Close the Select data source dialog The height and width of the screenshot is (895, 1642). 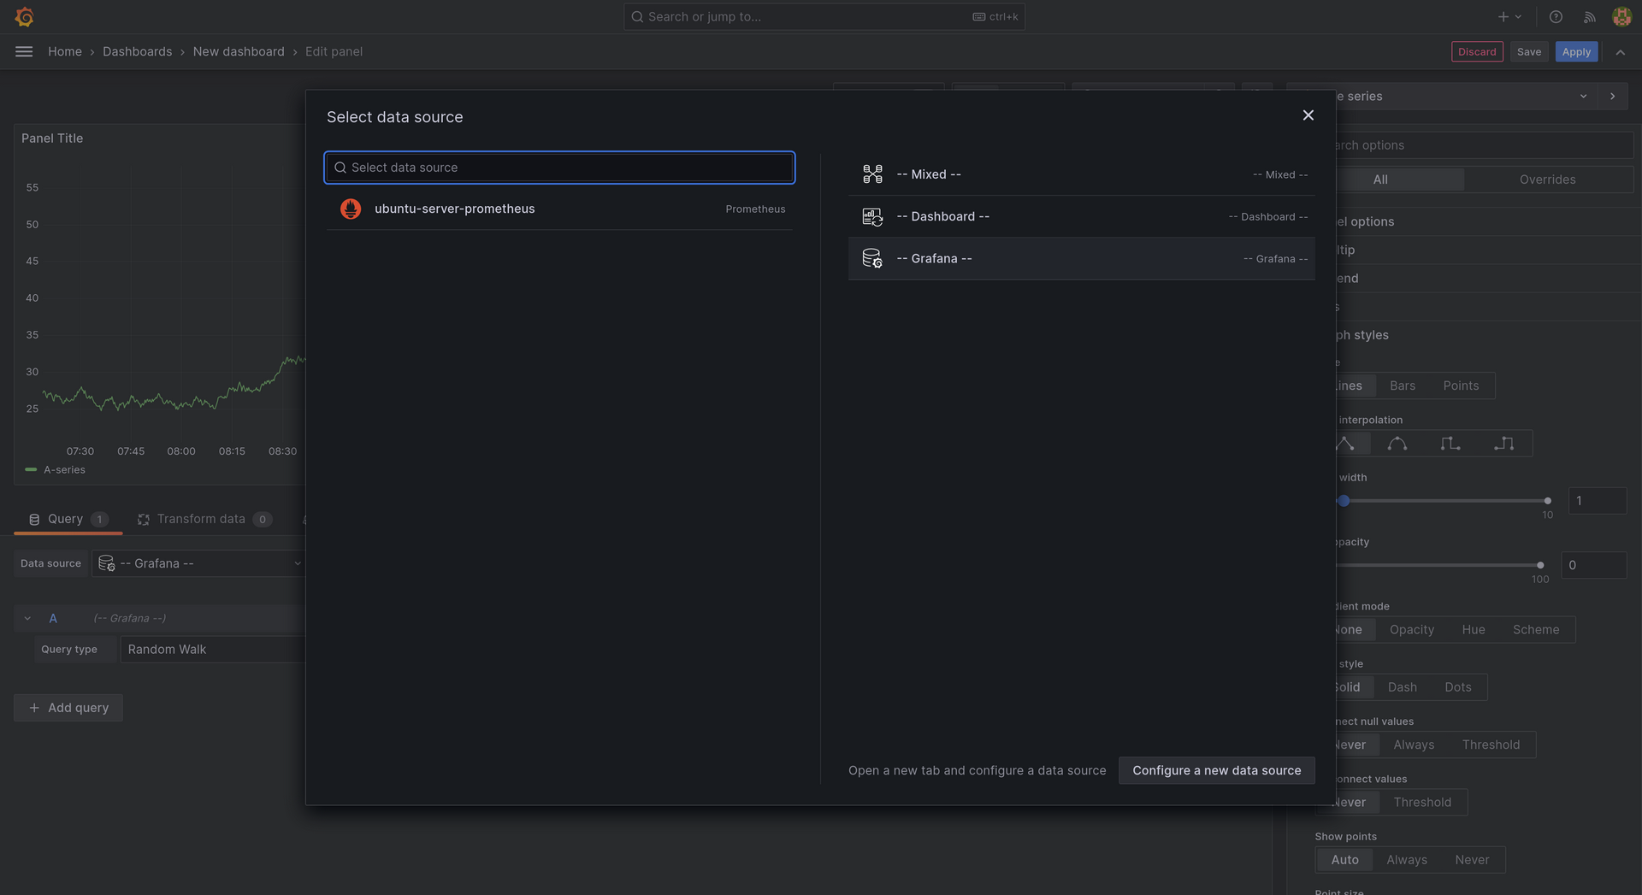1308,115
